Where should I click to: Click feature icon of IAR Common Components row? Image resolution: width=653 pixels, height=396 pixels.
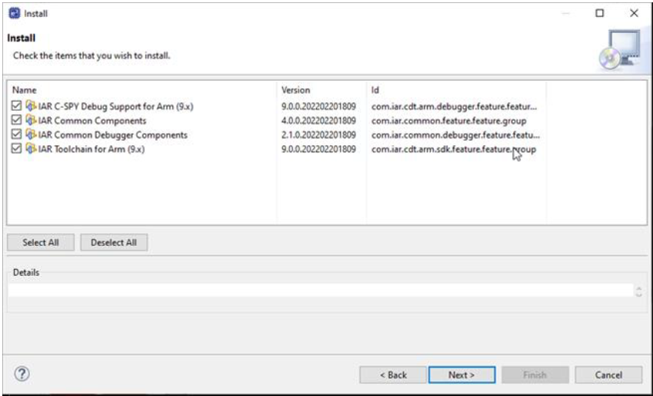click(x=31, y=121)
